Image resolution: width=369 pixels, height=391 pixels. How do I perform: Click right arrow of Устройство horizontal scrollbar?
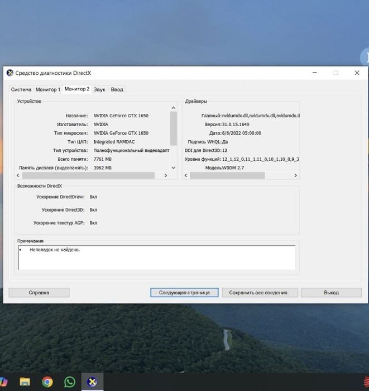pyautogui.click(x=166, y=175)
